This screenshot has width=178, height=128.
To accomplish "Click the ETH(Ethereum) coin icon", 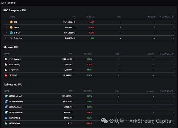I will 6,59.
